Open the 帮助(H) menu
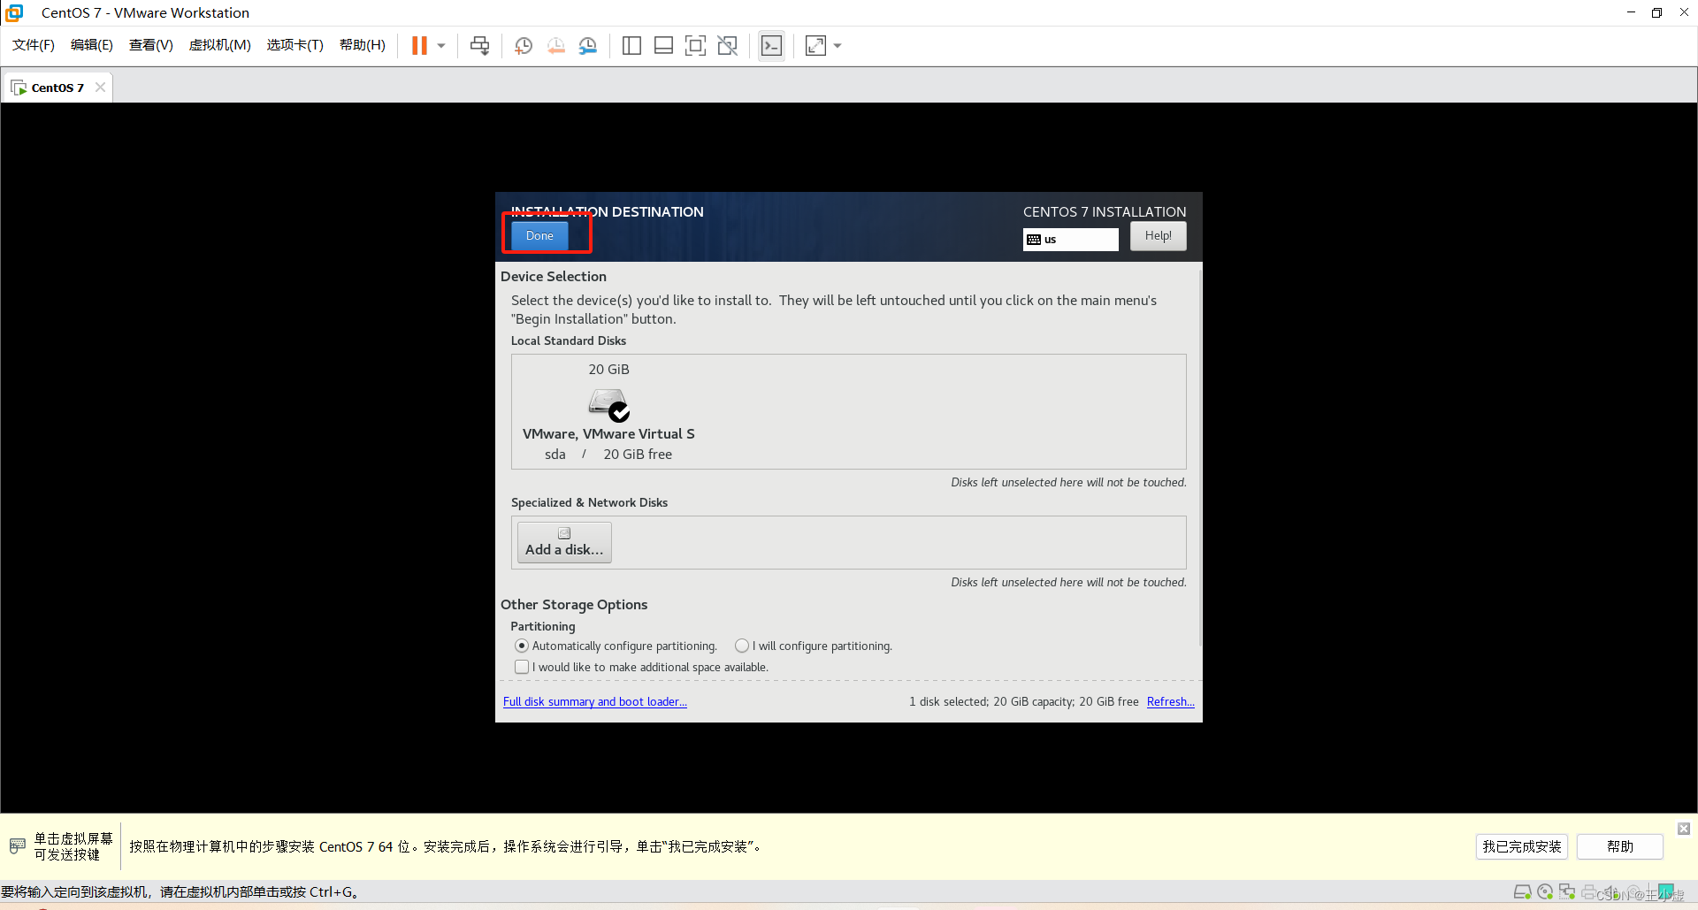 point(363,45)
